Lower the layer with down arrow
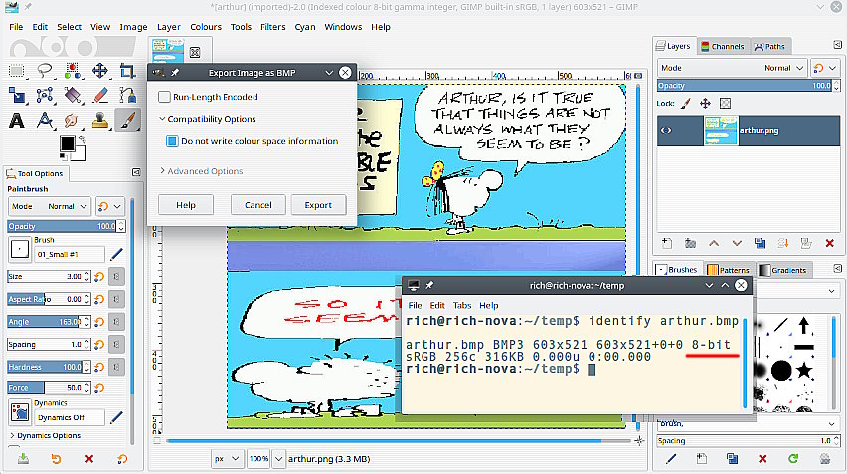 pos(737,244)
